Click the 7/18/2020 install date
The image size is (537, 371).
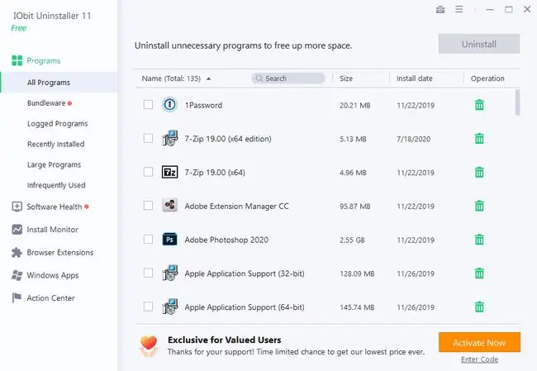[x=413, y=139]
